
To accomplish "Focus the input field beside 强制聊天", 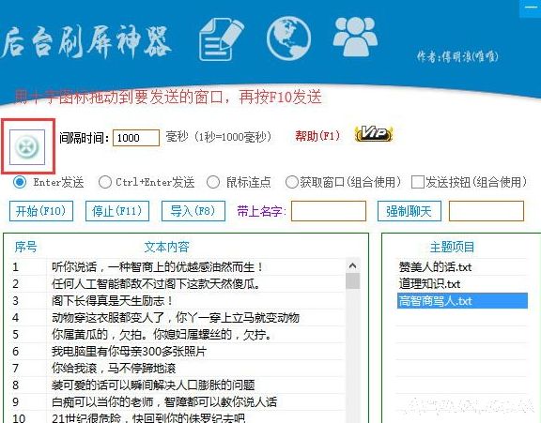I will tap(487, 211).
